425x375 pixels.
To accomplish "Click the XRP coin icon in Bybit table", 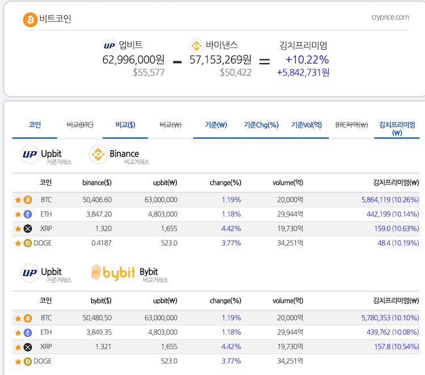I will 28,347.
